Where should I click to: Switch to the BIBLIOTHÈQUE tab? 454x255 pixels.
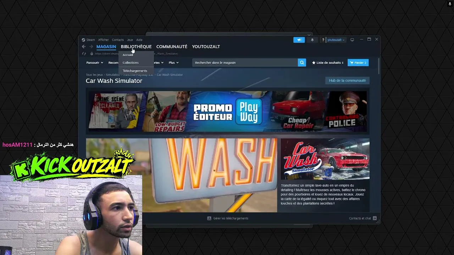coord(136,46)
